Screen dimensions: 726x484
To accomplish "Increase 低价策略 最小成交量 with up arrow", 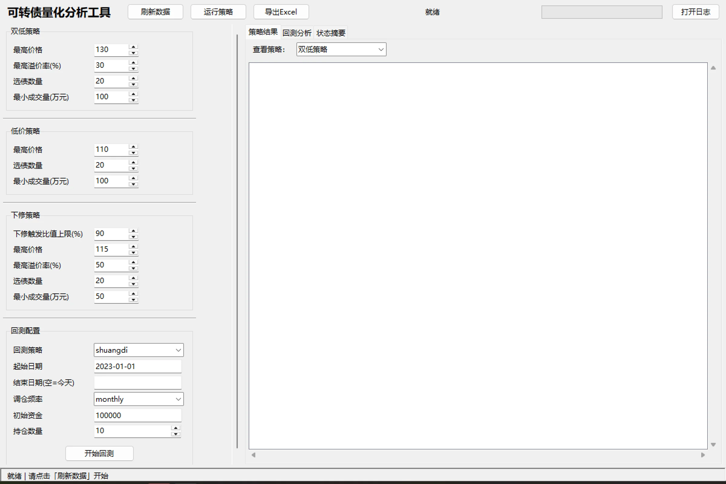I will 133,178.
